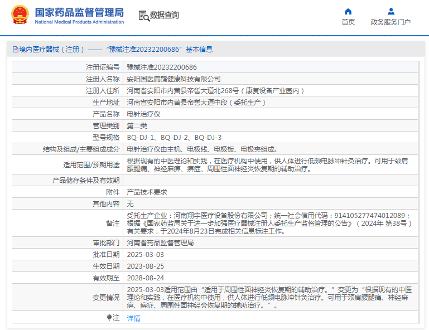Select 河南省药品监督管理局 approval department
The height and width of the screenshot is (330, 429).
click(160, 243)
